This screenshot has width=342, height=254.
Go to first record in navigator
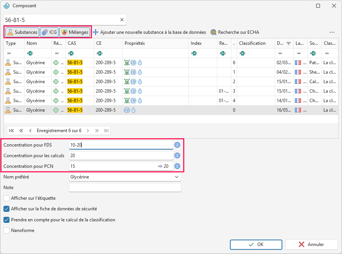point(11,131)
